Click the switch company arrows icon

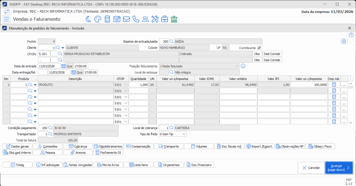pyautogui.click(x=7, y=11)
